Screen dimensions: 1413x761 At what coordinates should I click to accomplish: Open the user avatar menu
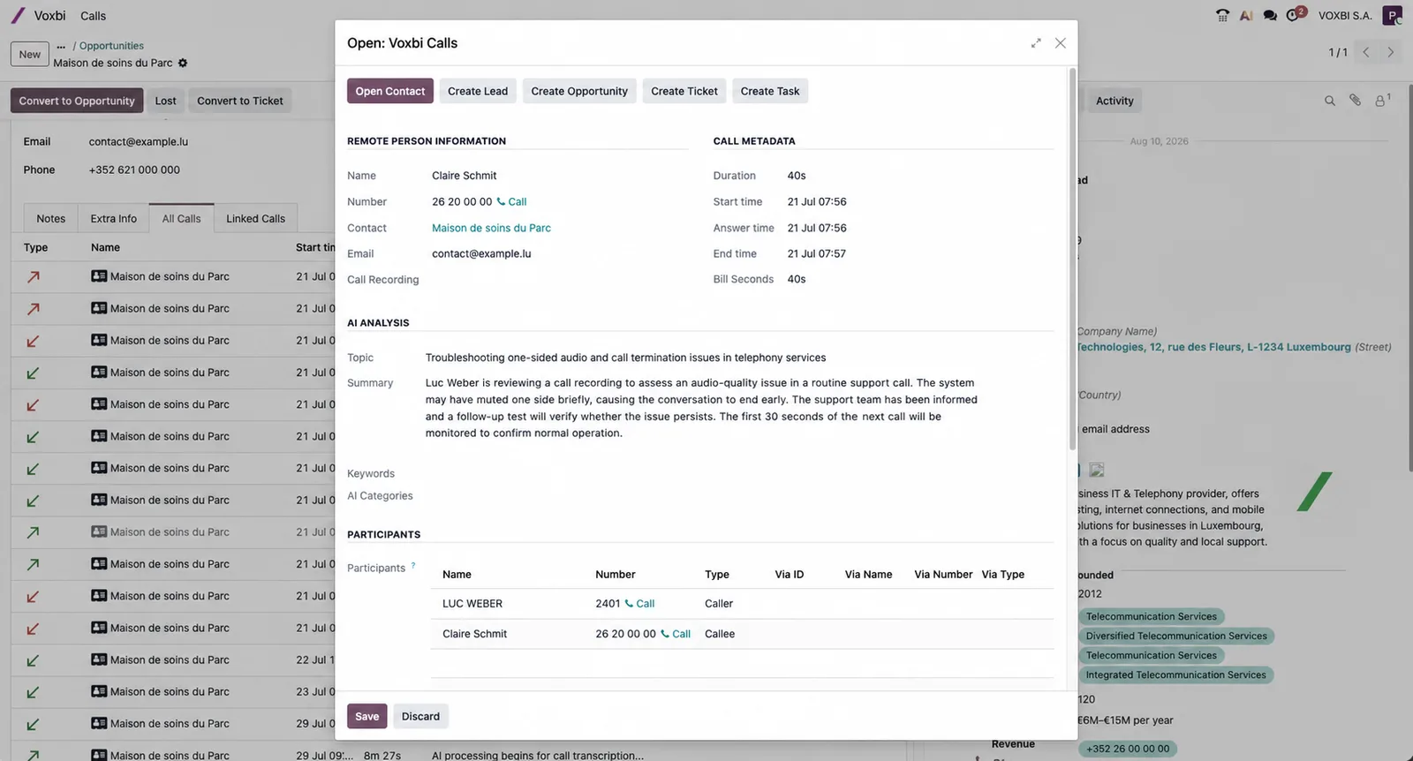coord(1392,15)
